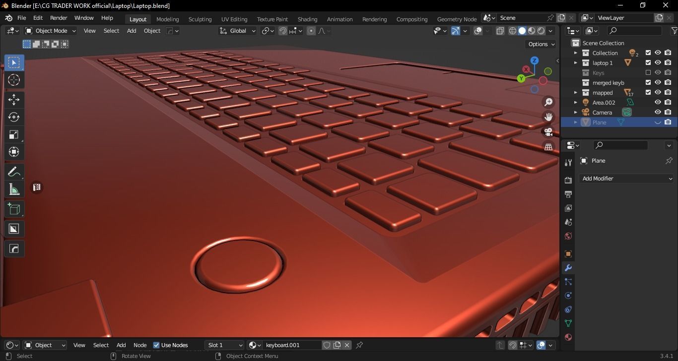Pick the Scale tool

click(x=14, y=134)
